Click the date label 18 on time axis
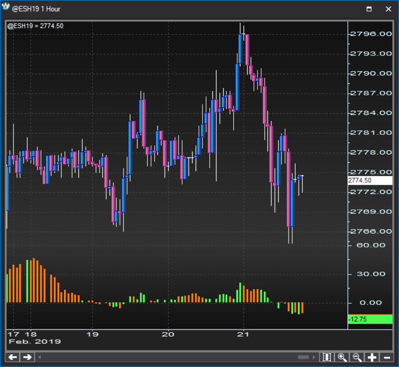Image resolution: width=399 pixels, height=367 pixels. coord(31,334)
